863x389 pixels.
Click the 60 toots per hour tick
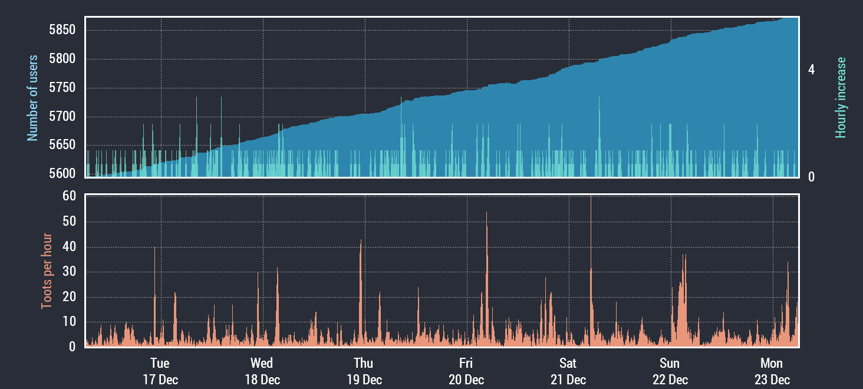click(x=69, y=196)
